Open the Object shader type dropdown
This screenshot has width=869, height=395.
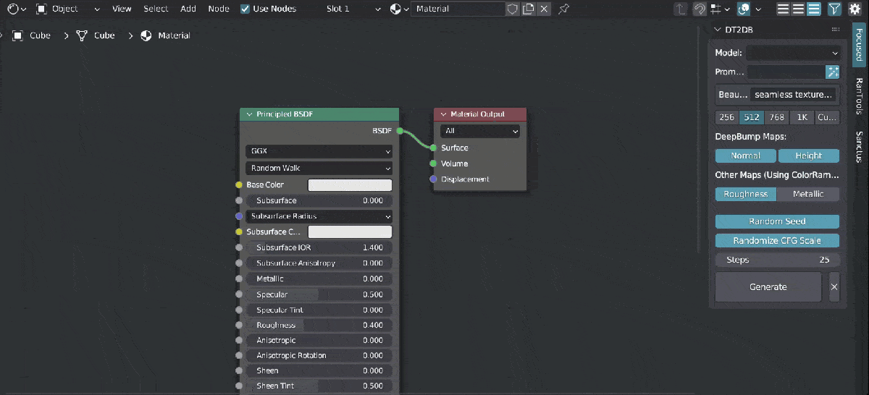click(x=67, y=9)
